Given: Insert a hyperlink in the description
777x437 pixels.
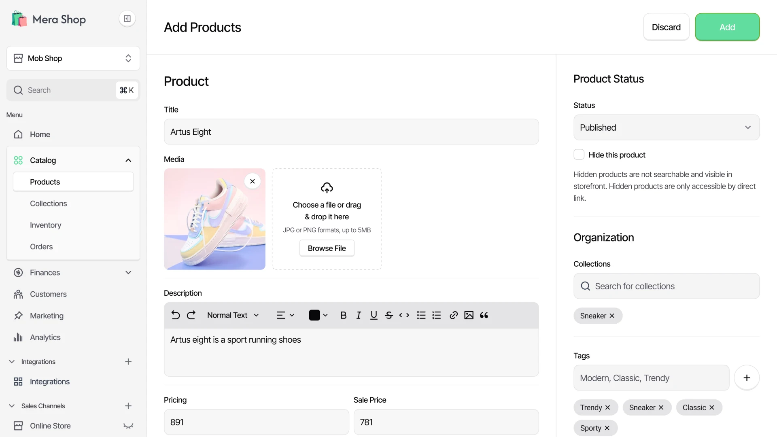Looking at the screenshot, I should pos(453,315).
